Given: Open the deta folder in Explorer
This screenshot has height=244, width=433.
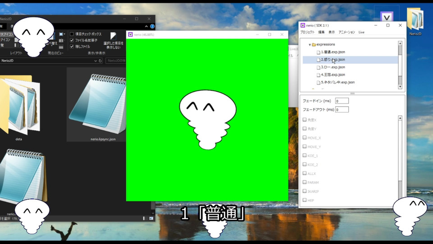Looking at the screenshot, I should point(20,108).
